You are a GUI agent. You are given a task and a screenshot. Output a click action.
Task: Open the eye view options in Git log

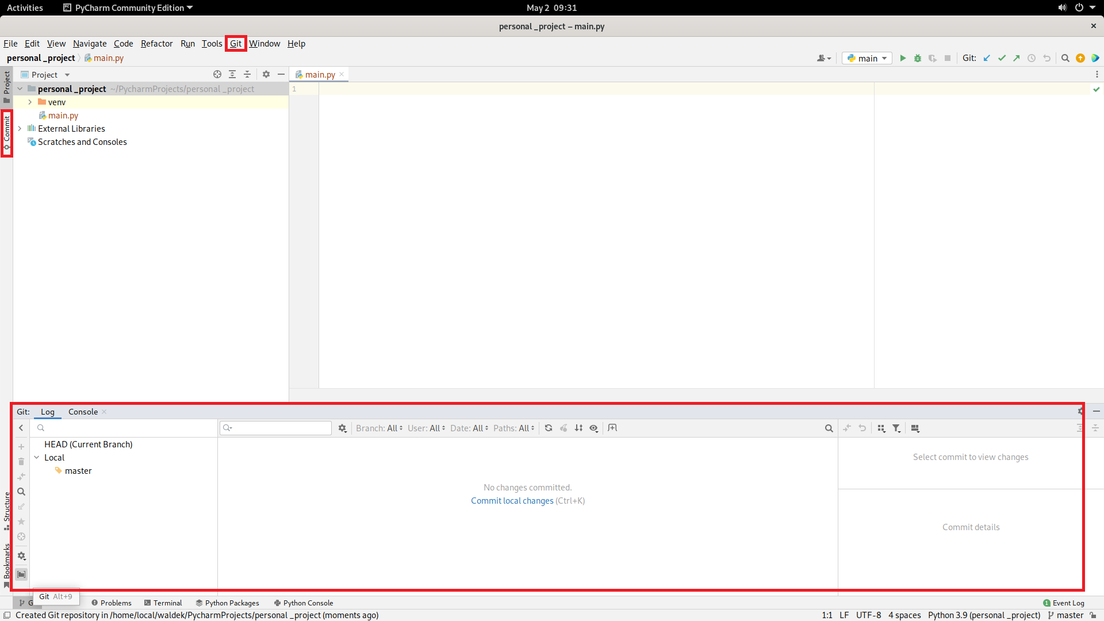(594, 428)
